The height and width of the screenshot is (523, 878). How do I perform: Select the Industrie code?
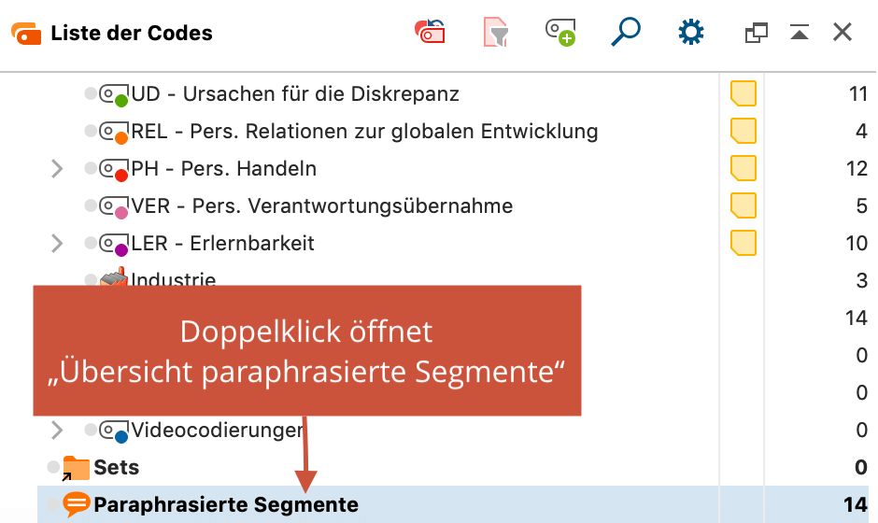tap(174, 278)
